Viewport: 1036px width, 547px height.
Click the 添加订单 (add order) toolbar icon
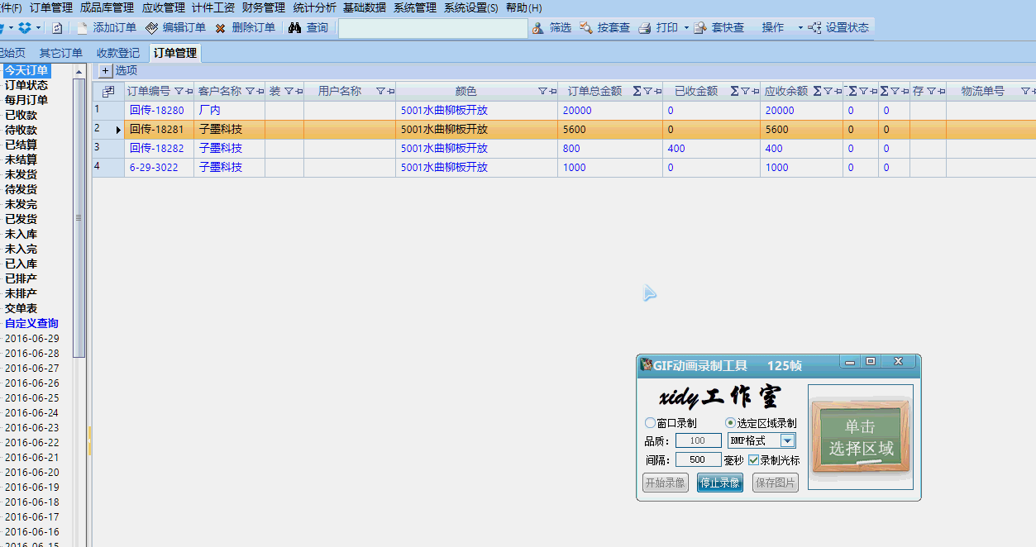[x=82, y=28]
